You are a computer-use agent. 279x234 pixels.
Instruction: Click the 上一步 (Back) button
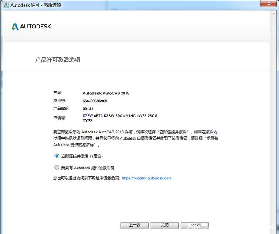tap(134, 225)
